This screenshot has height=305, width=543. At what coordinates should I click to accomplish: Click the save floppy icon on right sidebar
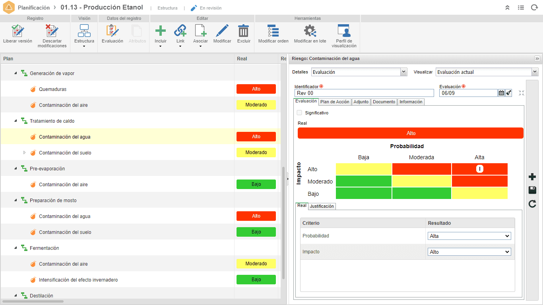532,191
